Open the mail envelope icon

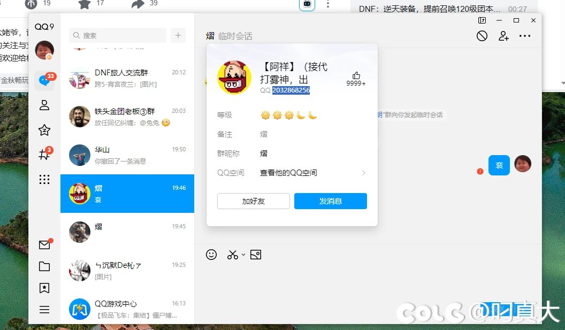[x=44, y=245]
